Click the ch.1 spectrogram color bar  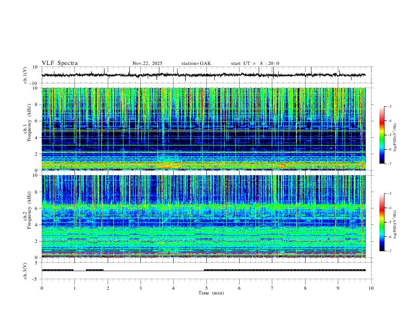(x=382, y=135)
